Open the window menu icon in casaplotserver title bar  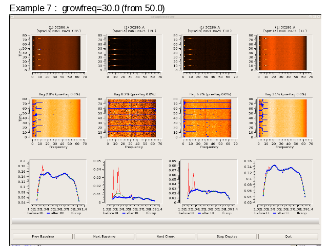pyautogui.click(x=12, y=16)
